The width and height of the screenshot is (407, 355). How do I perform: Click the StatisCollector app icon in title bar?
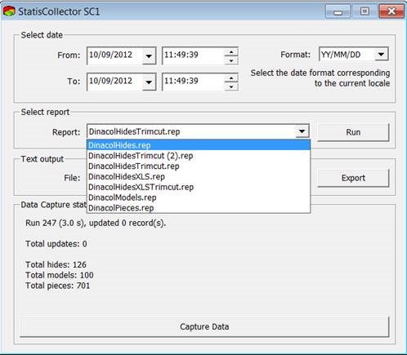[9, 11]
